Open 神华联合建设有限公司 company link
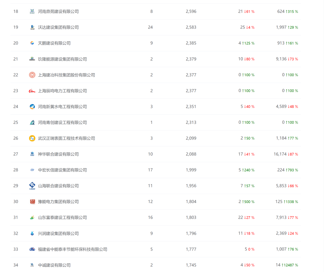Image resolution: width=324 pixels, height=272 pixels. (x=58, y=154)
